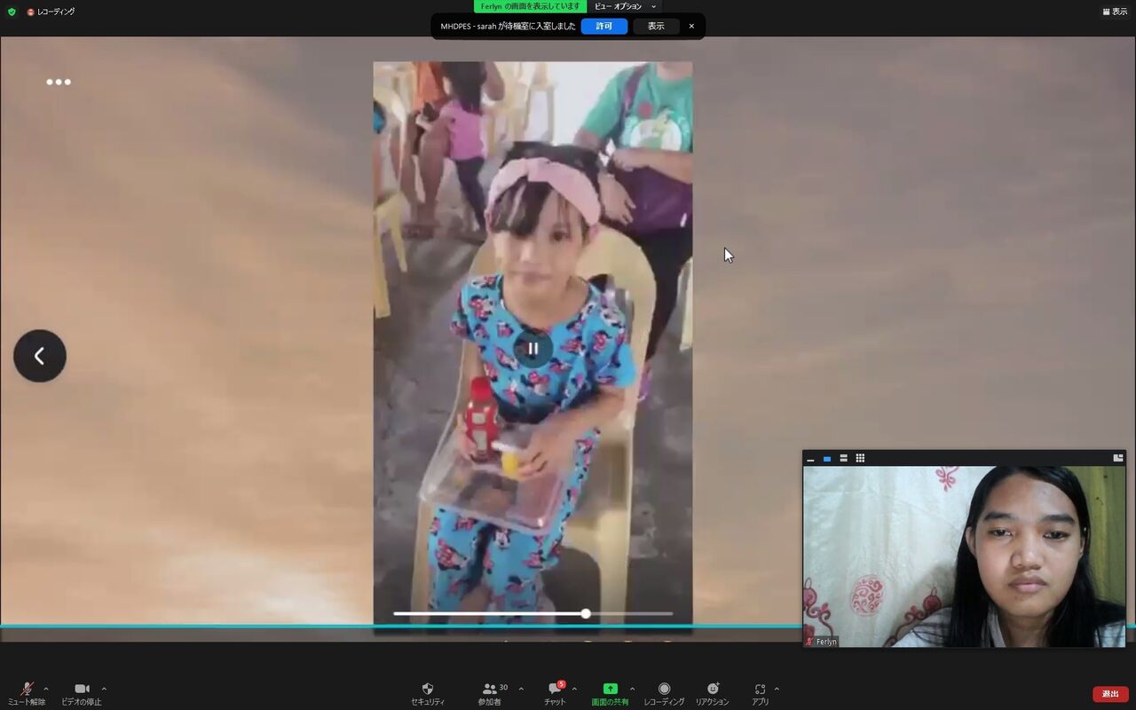Image resolution: width=1136 pixels, height=710 pixels.
Task: Click the MHDPES - sarah waiting room message
Action: pyautogui.click(x=508, y=27)
